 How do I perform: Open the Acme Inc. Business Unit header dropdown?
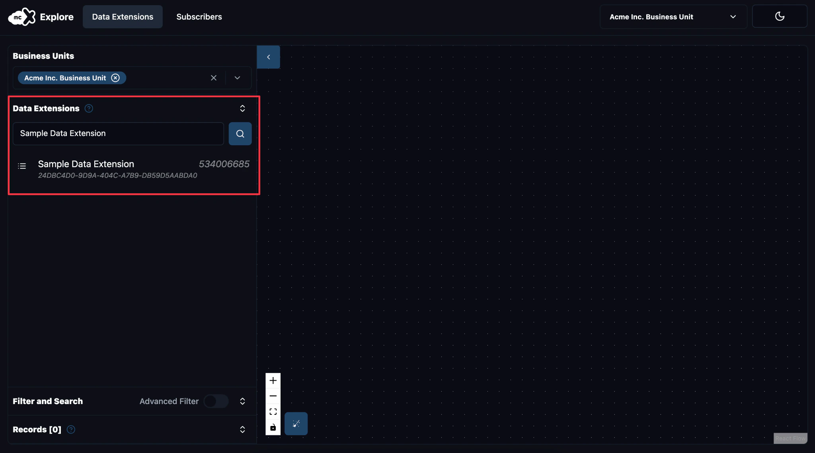tap(673, 17)
